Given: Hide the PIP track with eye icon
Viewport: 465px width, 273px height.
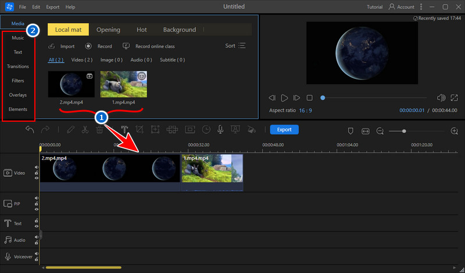Looking at the screenshot, I should pyautogui.click(x=37, y=209).
